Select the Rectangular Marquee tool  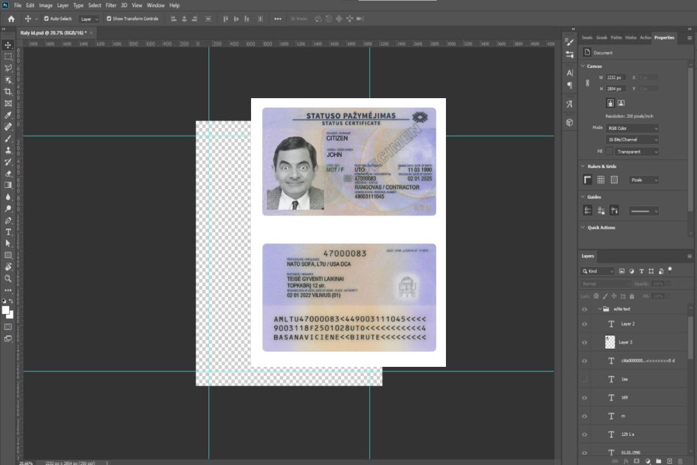pyautogui.click(x=8, y=57)
